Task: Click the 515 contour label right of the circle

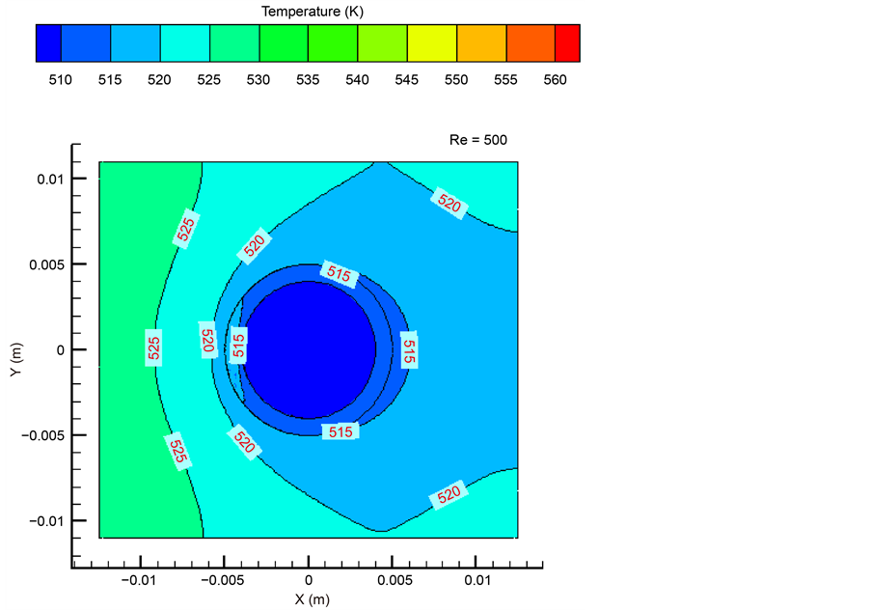Action: pos(409,349)
